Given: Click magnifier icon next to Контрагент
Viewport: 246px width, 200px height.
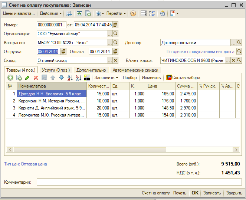Looking at the screenshot, I should pos(115,43).
